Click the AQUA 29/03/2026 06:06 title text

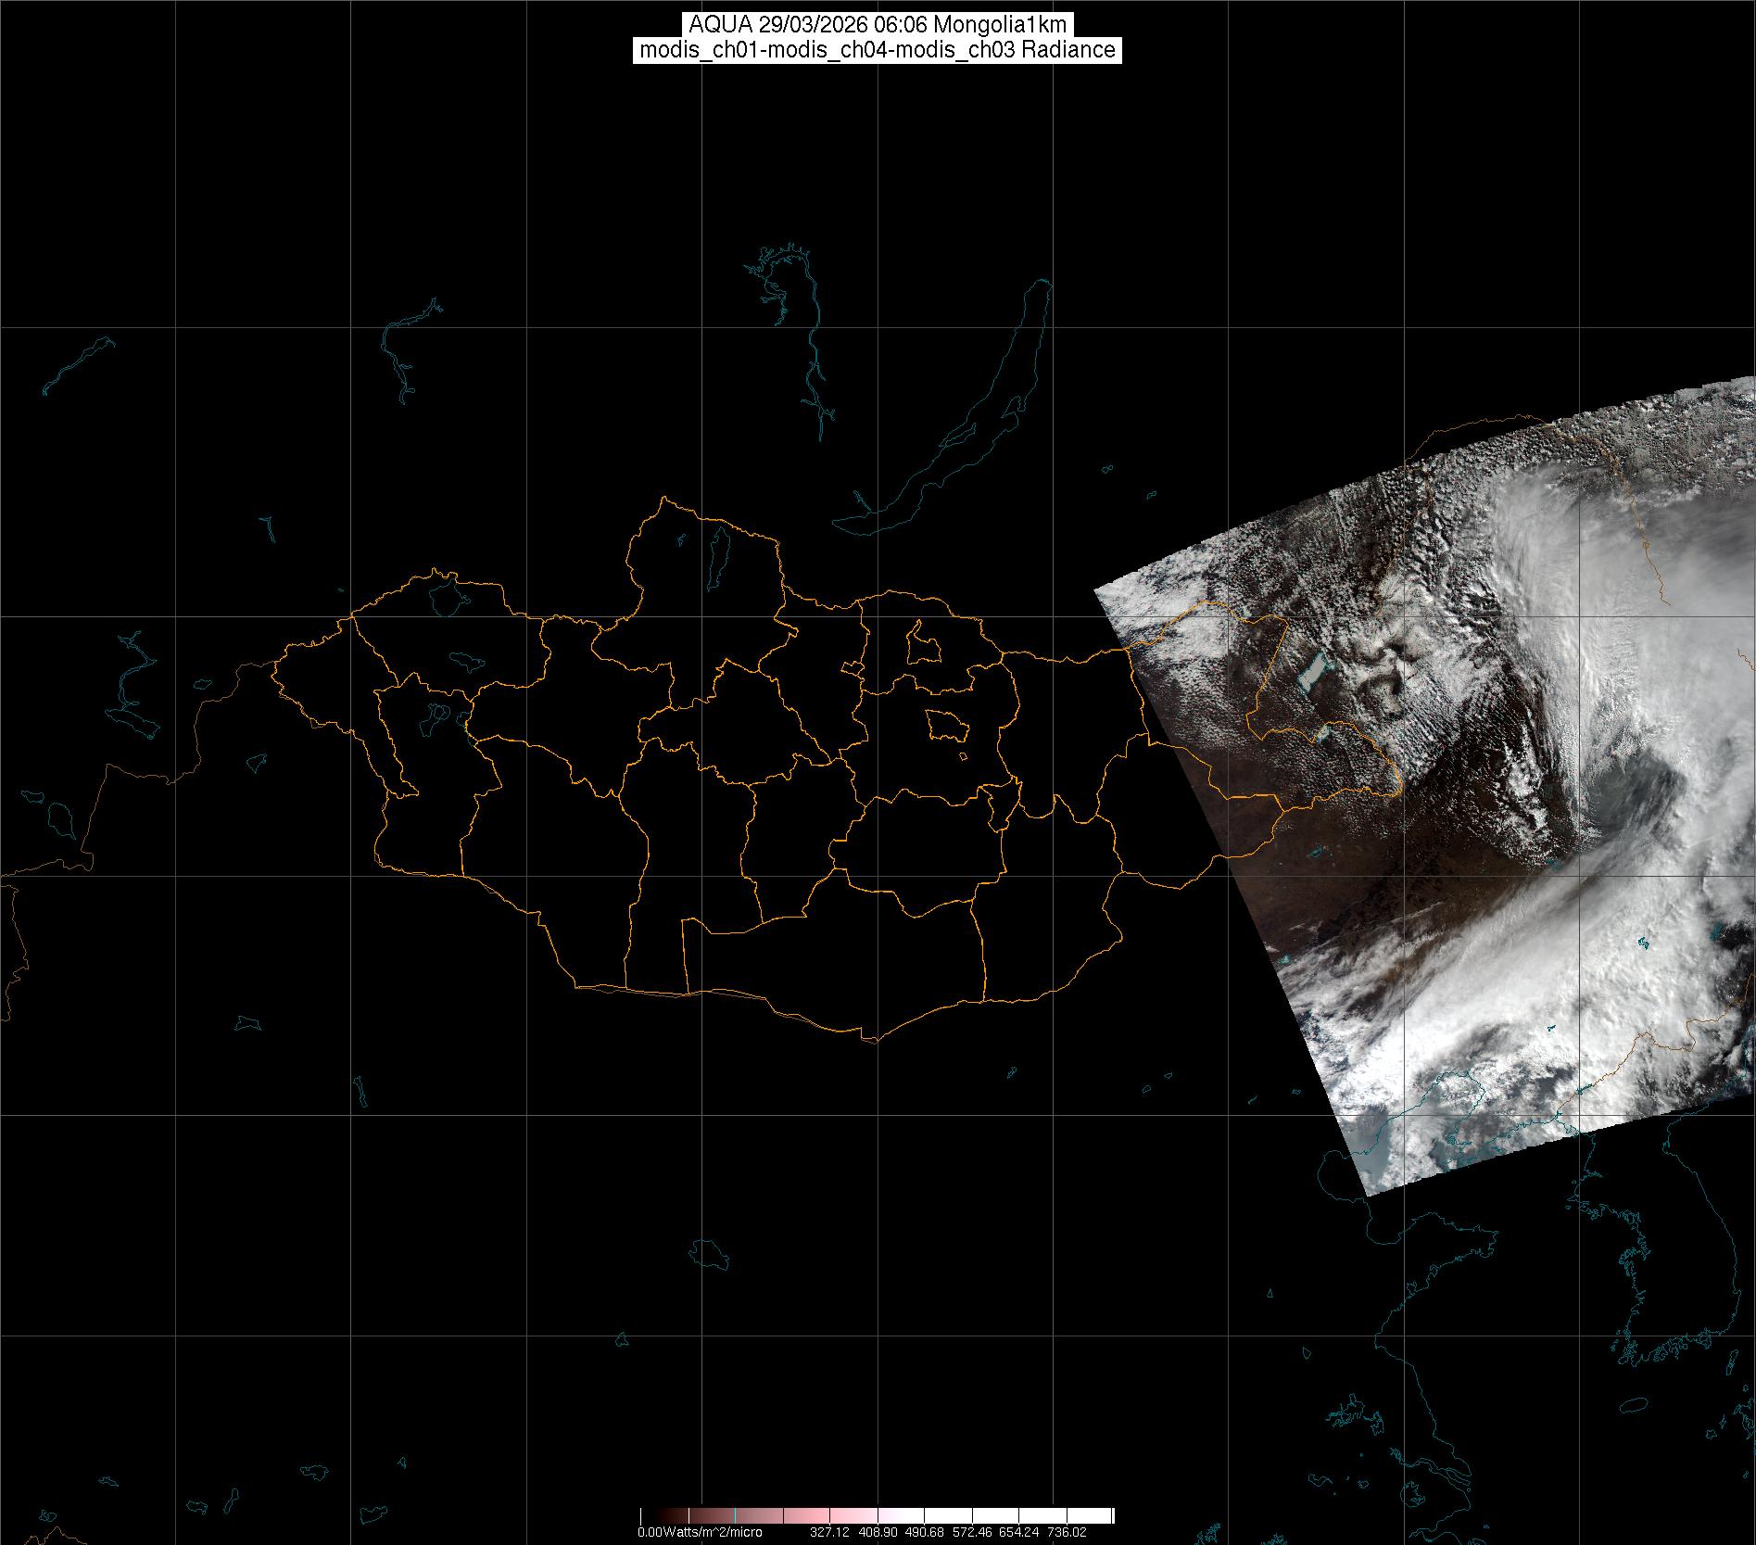pyautogui.click(x=877, y=25)
